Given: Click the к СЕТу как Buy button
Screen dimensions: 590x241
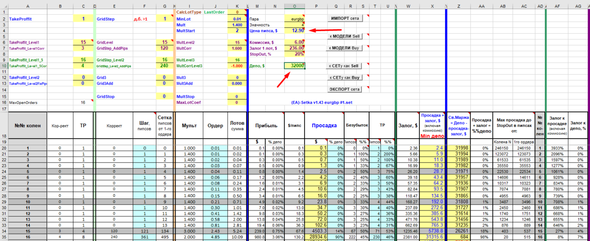Looking at the screenshot, I should tap(345, 78).
